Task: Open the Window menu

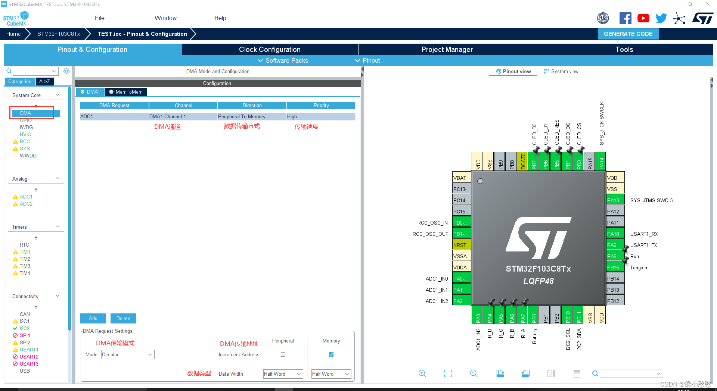Action: click(165, 18)
